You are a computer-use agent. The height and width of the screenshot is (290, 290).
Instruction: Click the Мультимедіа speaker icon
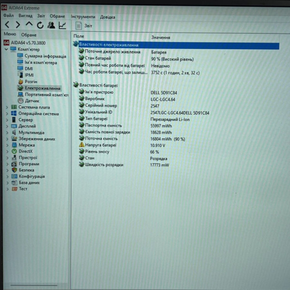pos(14,132)
